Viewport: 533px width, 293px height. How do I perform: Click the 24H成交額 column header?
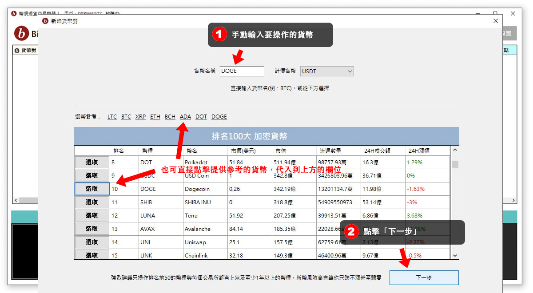click(x=383, y=151)
